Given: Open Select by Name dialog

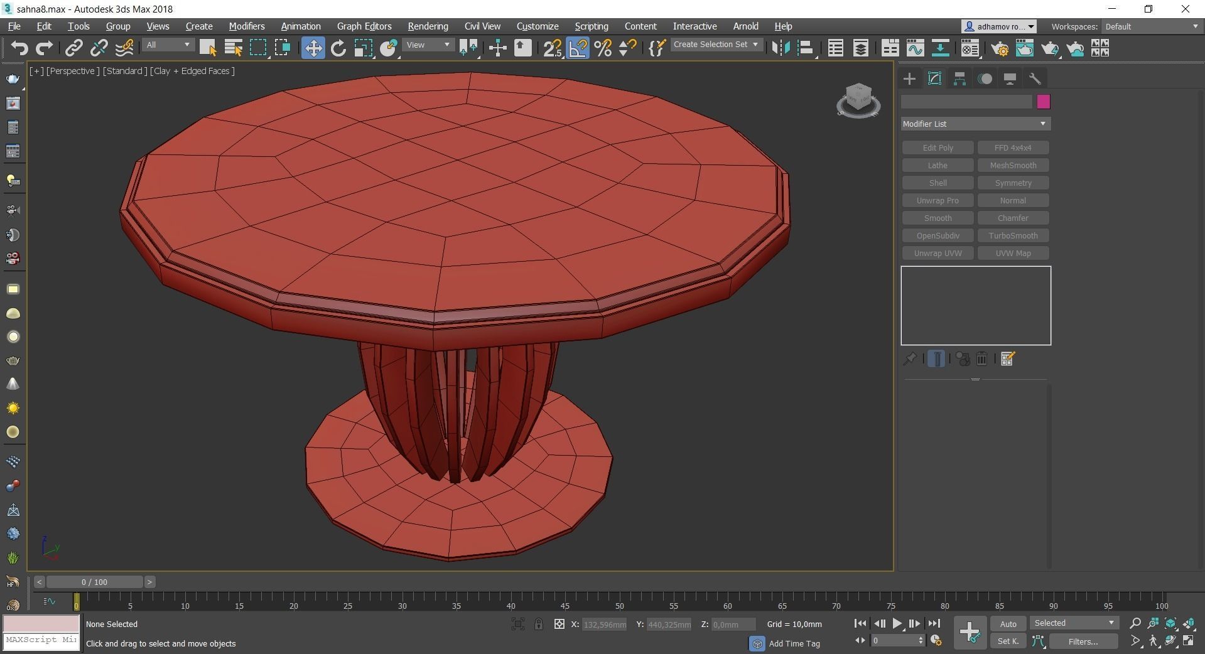Looking at the screenshot, I should (233, 48).
